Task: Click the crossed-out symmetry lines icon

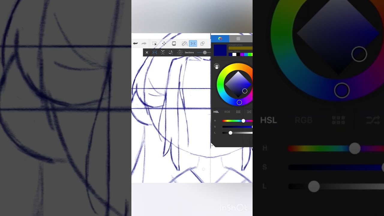Action: click(x=171, y=52)
